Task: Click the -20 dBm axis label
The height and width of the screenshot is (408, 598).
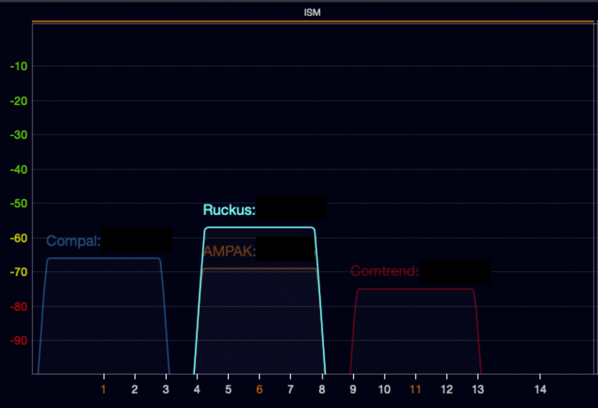Action: (19, 101)
